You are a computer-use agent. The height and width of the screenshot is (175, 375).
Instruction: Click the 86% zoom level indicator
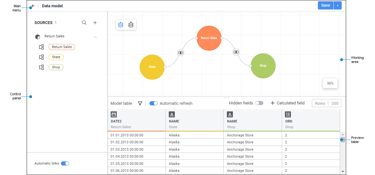click(x=330, y=83)
